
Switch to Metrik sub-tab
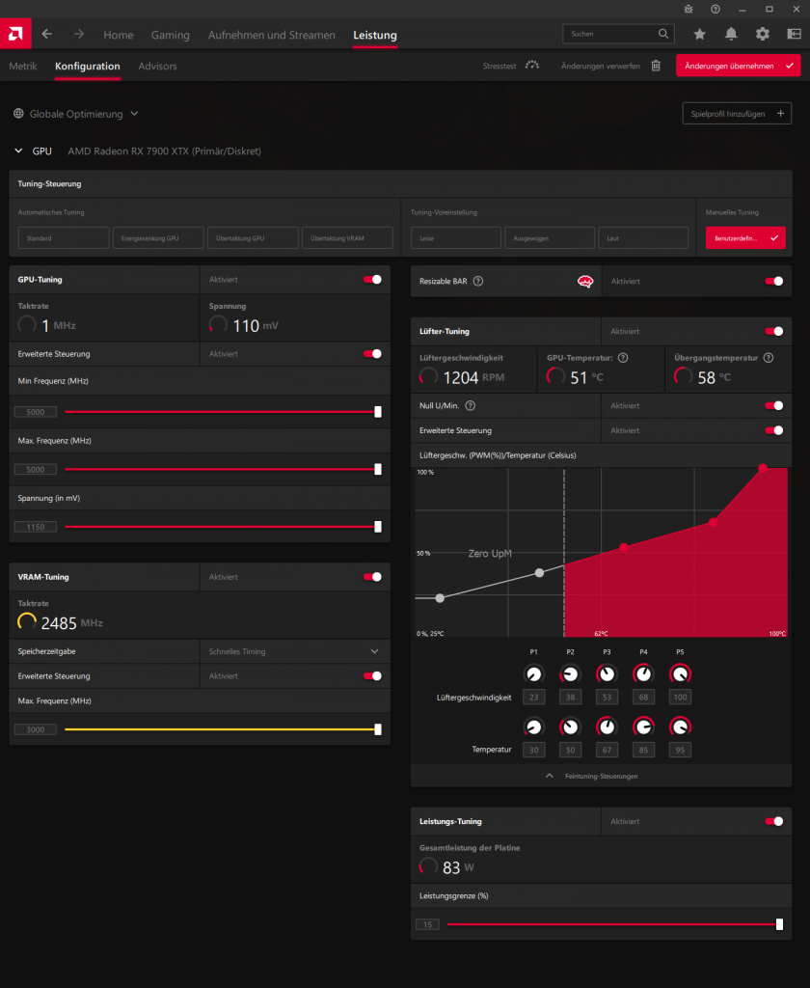(x=23, y=67)
